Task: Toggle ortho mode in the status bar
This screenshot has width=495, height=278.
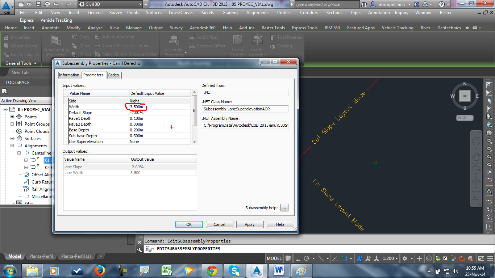Action: tap(298, 258)
